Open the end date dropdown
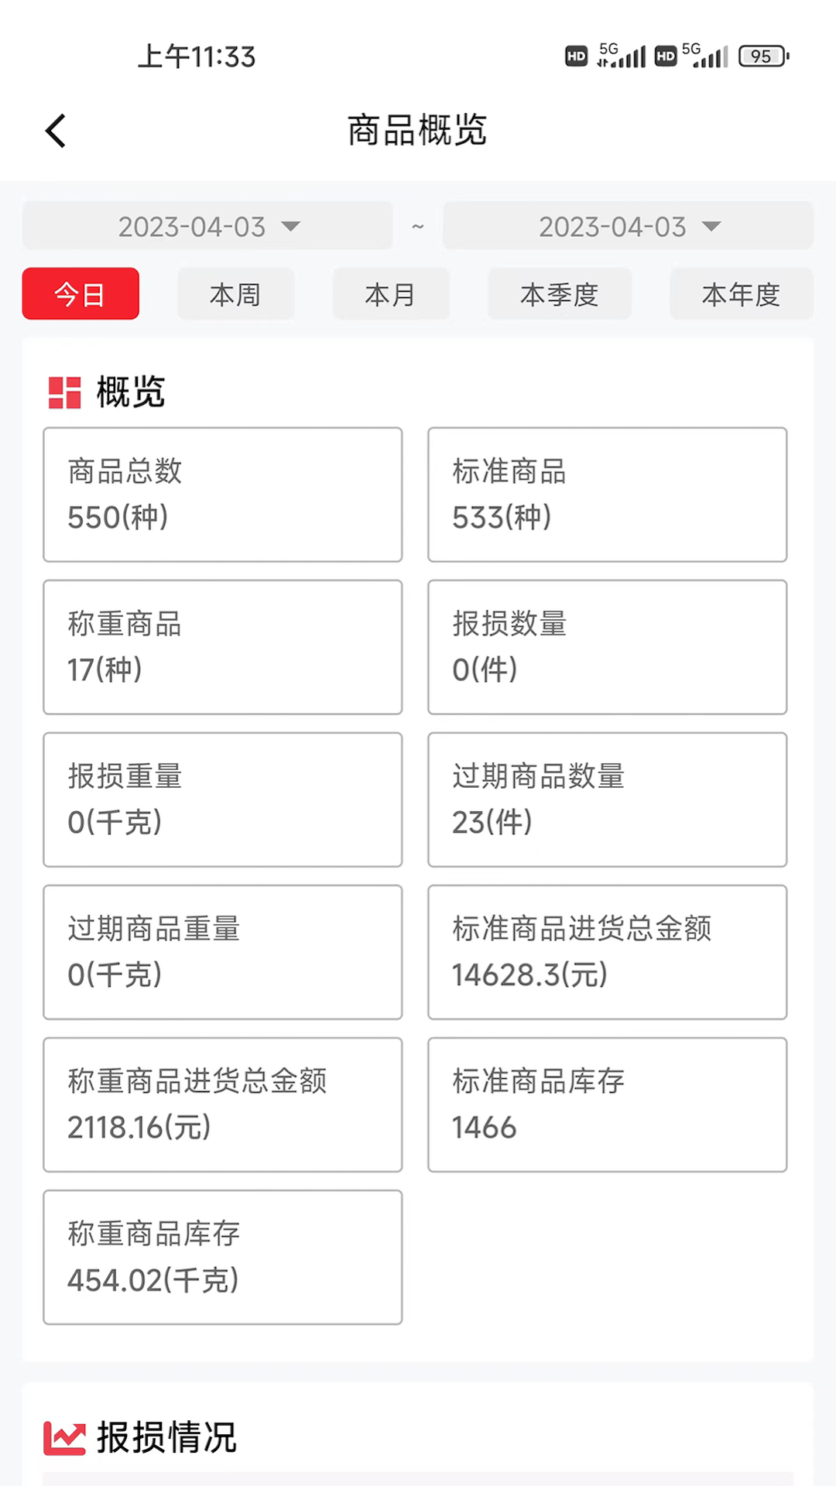This screenshot has width=836, height=1486. (628, 226)
